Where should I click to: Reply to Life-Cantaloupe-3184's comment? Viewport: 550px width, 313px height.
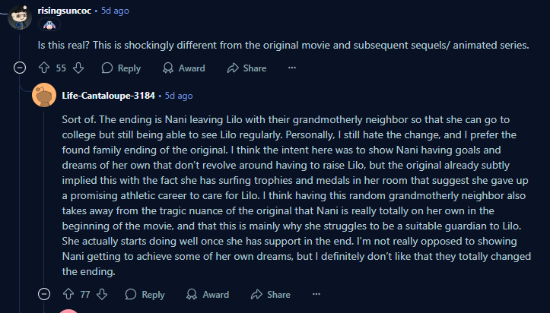[x=145, y=295]
